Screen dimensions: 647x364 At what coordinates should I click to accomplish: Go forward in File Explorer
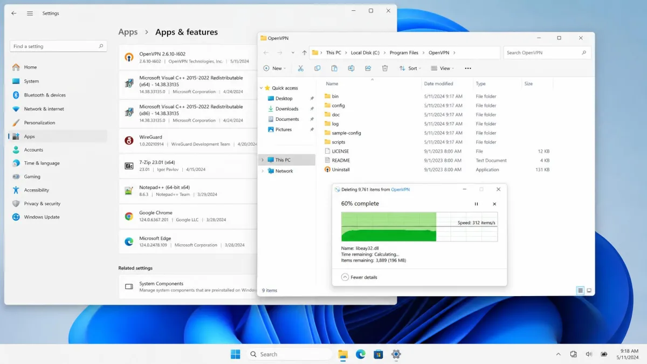(279, 53)
